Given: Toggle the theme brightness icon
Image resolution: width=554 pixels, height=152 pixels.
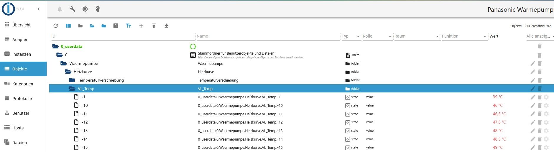Looking at the screenshot, I should [x=85, y=9].
